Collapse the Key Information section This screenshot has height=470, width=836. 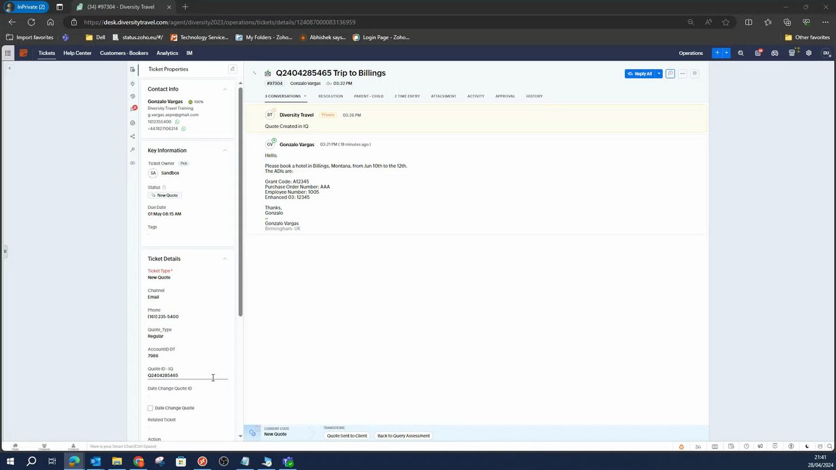pyautogui.click(x=225, y=151)
